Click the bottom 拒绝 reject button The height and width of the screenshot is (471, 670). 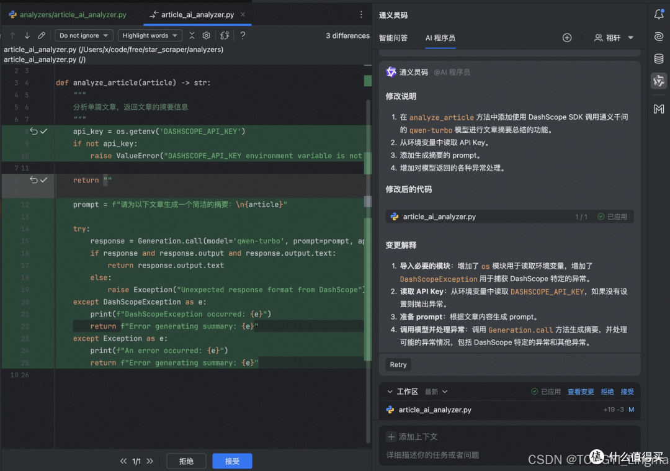(x=186, y=461)
